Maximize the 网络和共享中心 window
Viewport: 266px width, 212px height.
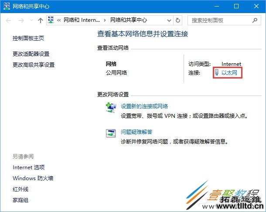[x=236, y=6]
